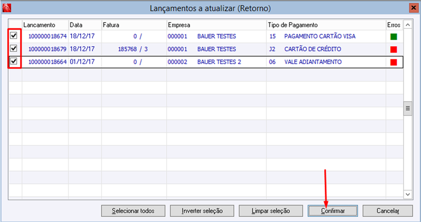Click the date 18/12/17 in the first row
The image size is (421, 222).
pos(82,36)
